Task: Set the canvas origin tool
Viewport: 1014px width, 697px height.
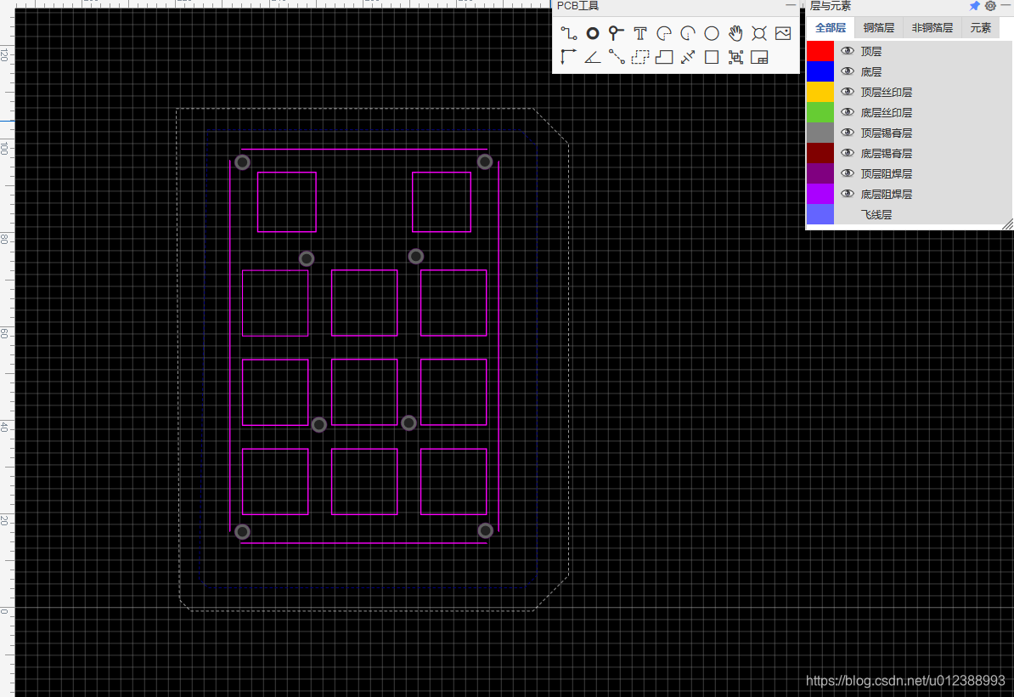Action: pos(568,57)
